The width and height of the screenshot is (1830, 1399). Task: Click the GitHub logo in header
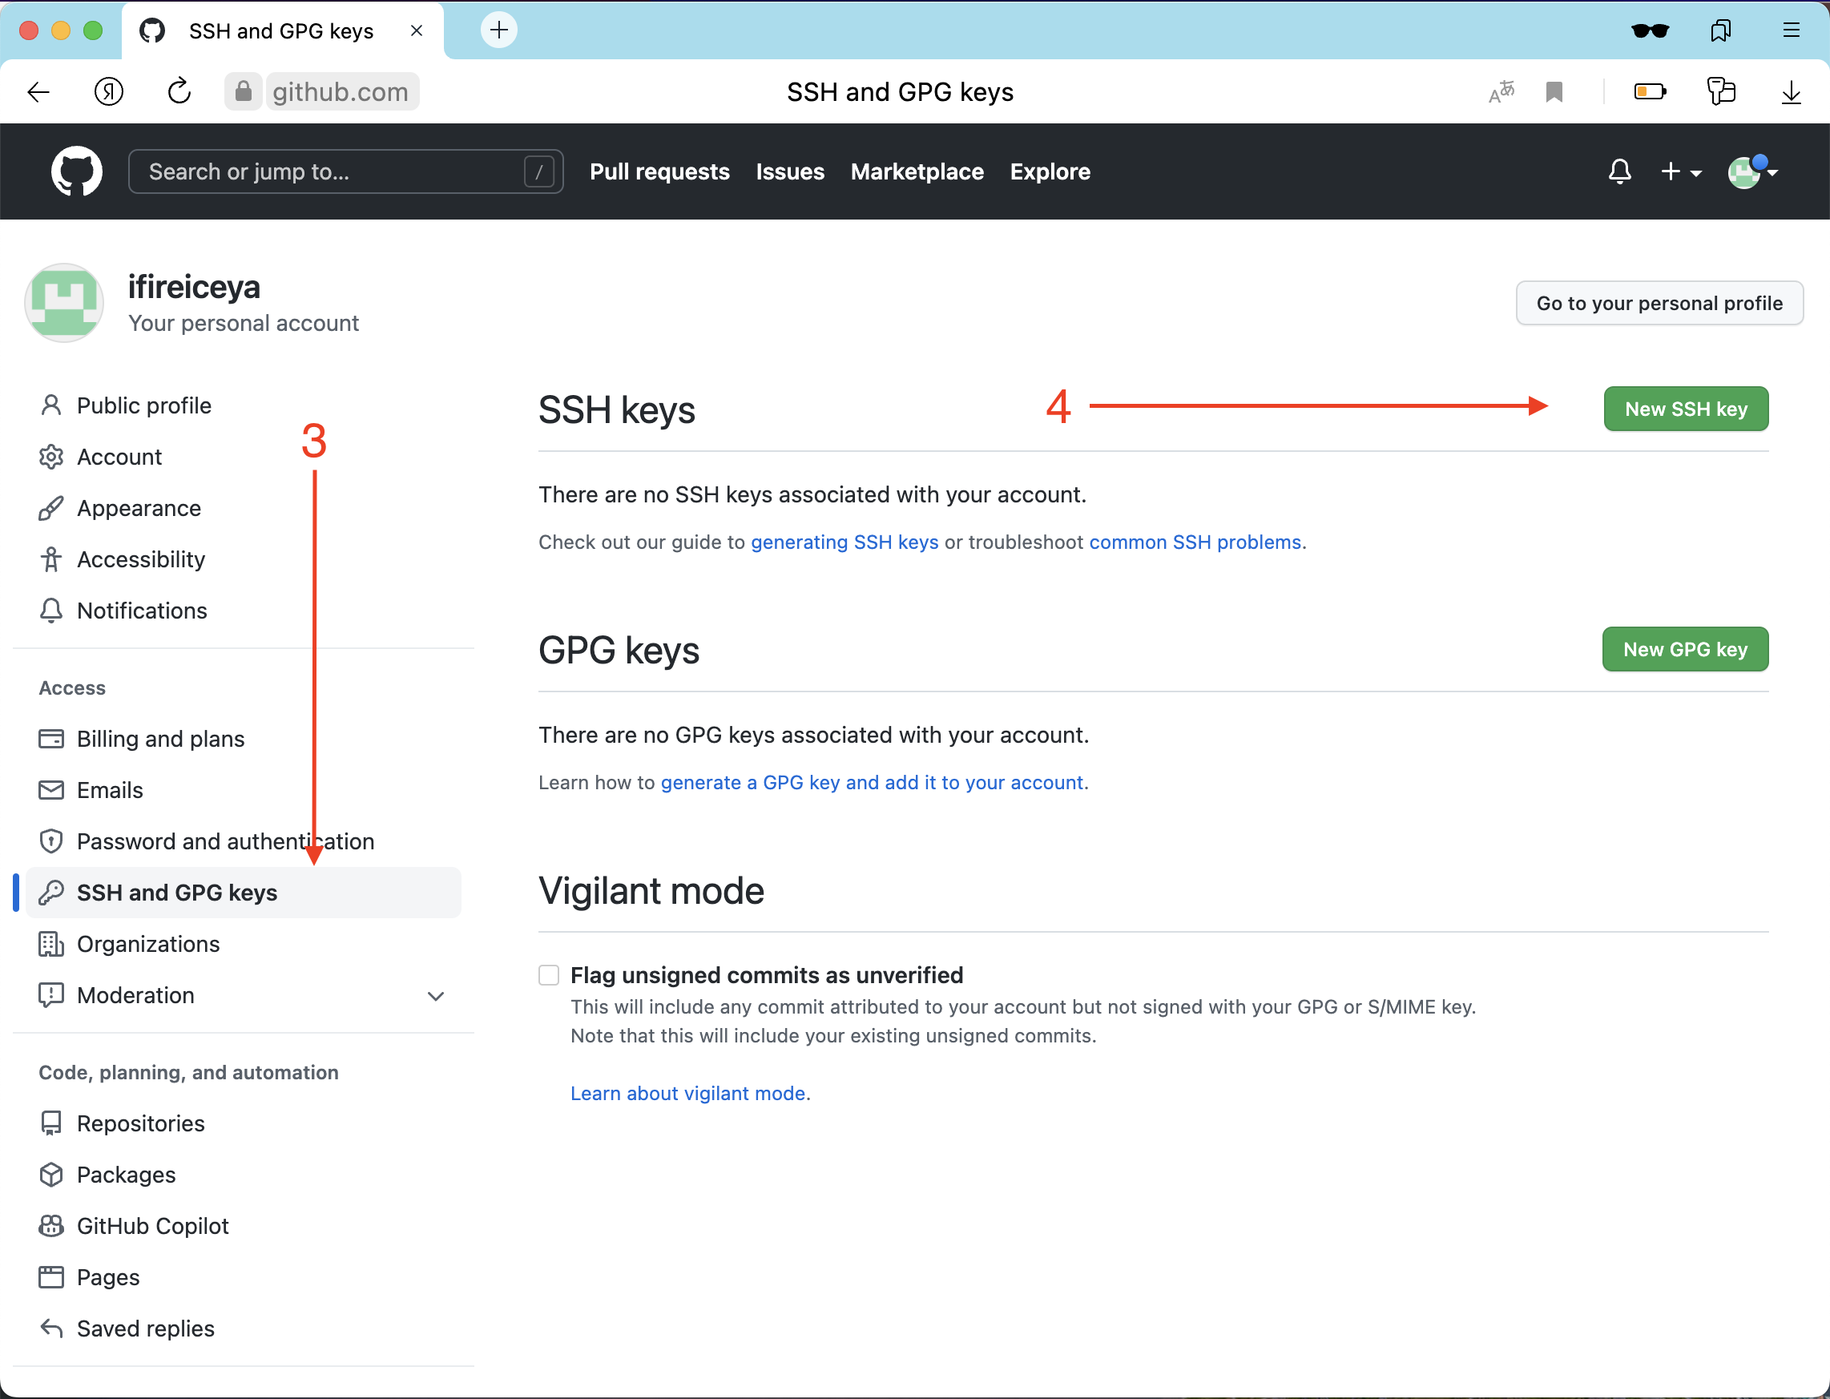(x=77, y=171)
